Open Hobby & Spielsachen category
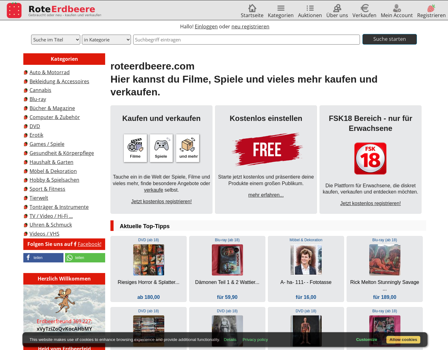This screenshot has width=448, height=350. click(x=54, y=180)
